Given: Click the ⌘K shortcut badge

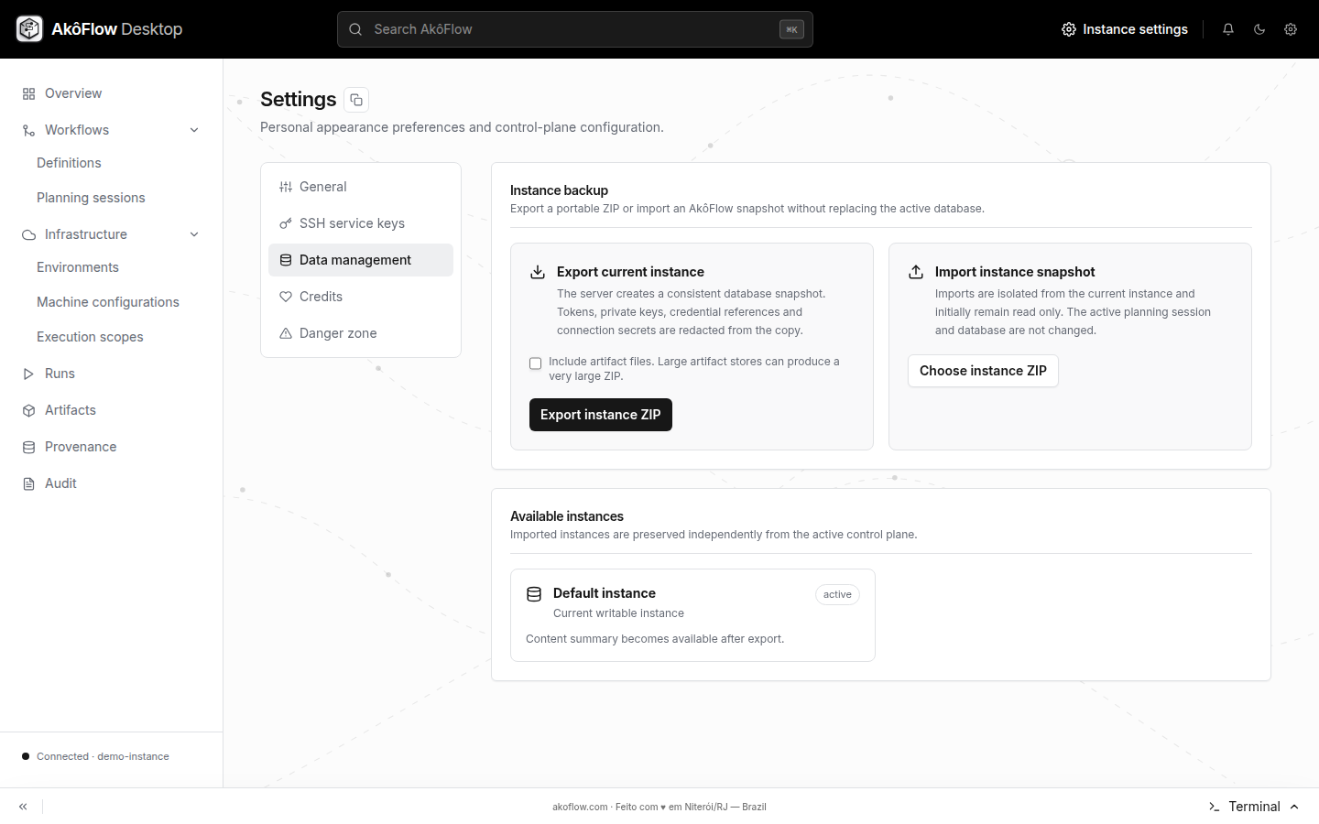Looking at the screenshot, I should (791, 29).
